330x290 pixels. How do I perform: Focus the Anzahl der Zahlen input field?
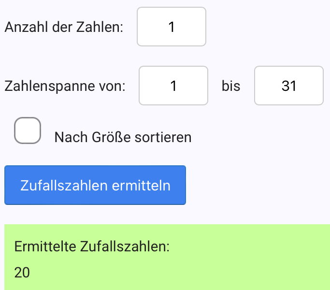pyautogui.click(x=172, y=27)
